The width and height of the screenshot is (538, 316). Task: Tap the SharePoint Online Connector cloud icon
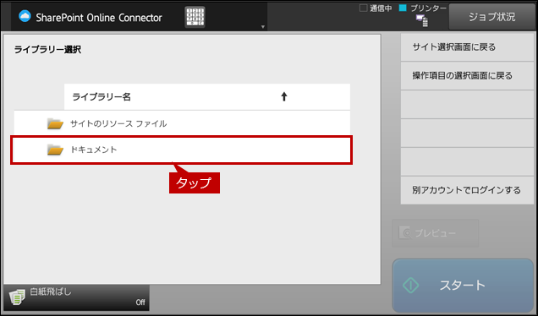coord(25,16)
